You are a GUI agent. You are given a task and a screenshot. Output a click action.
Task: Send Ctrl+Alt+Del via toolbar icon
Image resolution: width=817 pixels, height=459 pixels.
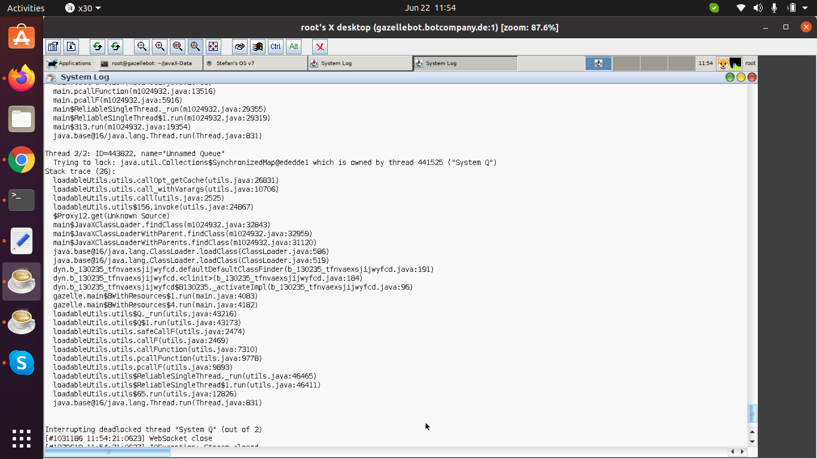click(x=240, y=47)
